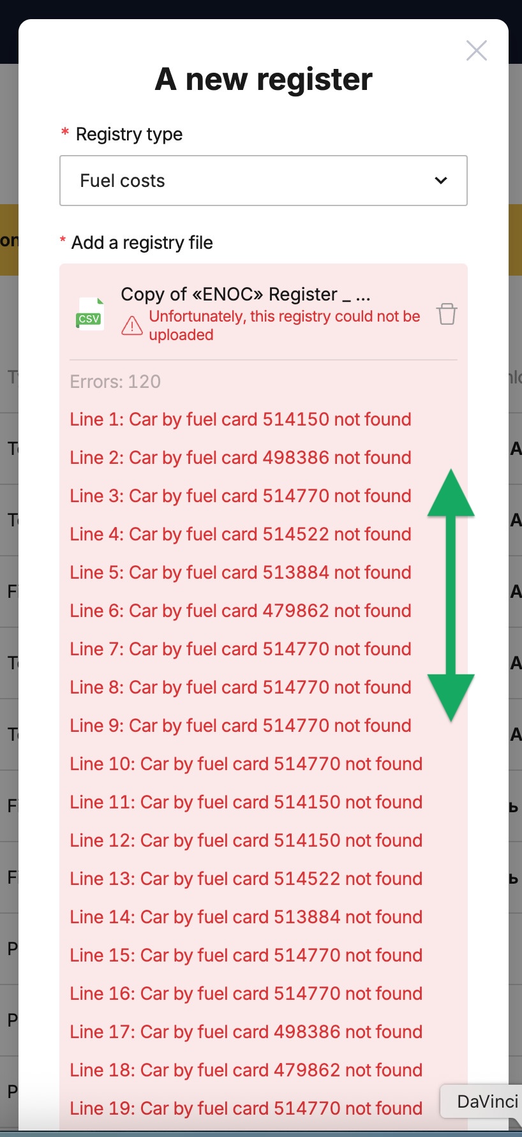Viewport: 522px width, 1137px height.
Task: Click the DaVinci tooltip badge
Action: [482, 1101]
